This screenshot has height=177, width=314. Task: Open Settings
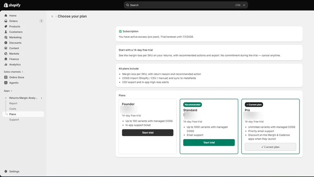tap(14, 171)
